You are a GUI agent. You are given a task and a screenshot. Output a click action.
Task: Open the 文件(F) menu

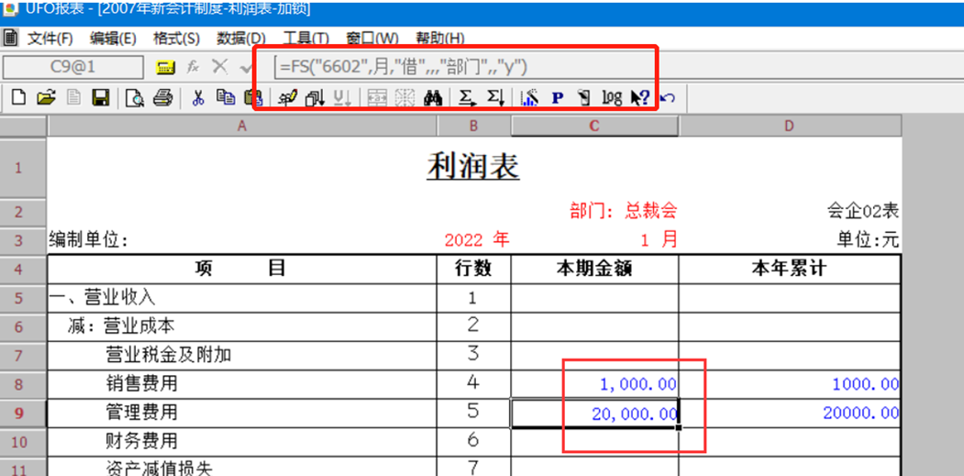[50, 39]
